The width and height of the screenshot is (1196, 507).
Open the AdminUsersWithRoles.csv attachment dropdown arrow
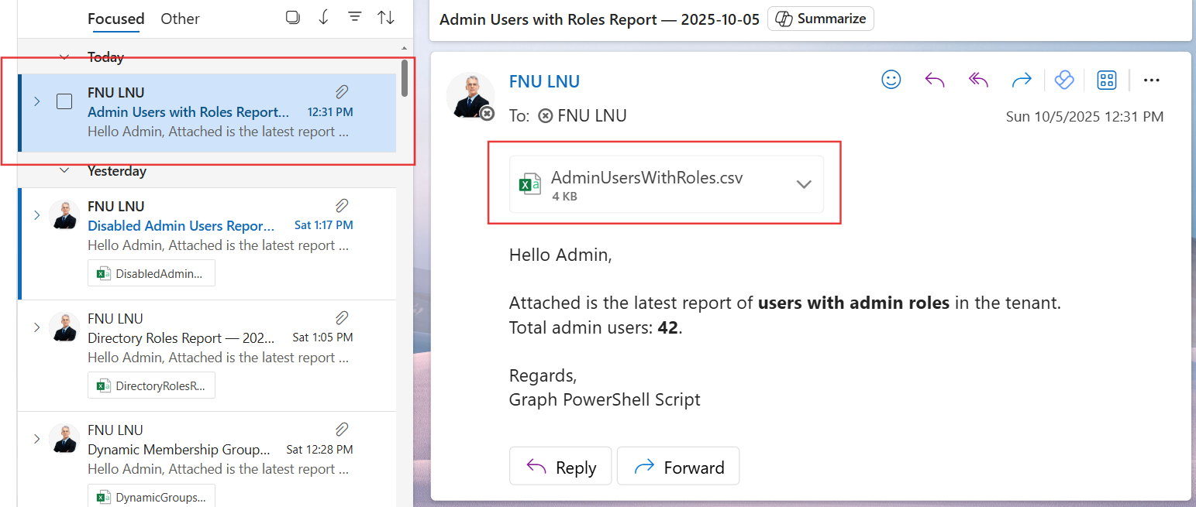[x=804, y=184]
